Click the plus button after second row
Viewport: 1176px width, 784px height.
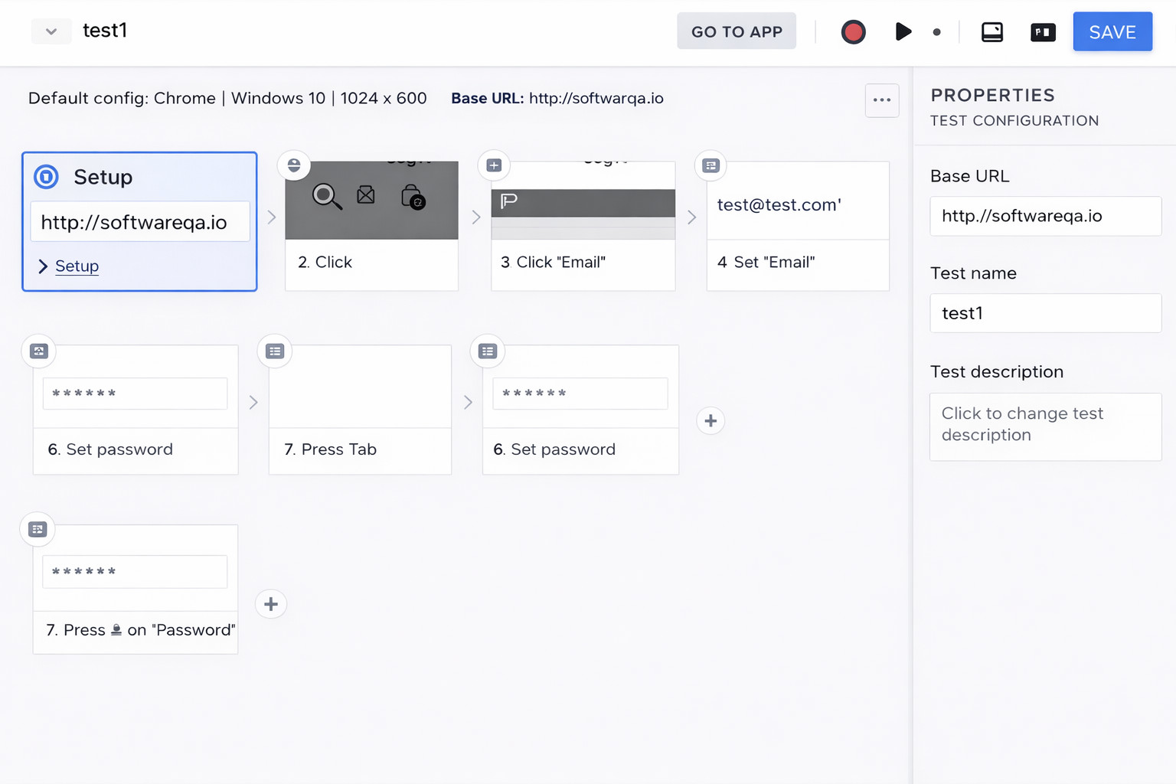(710, 420)
